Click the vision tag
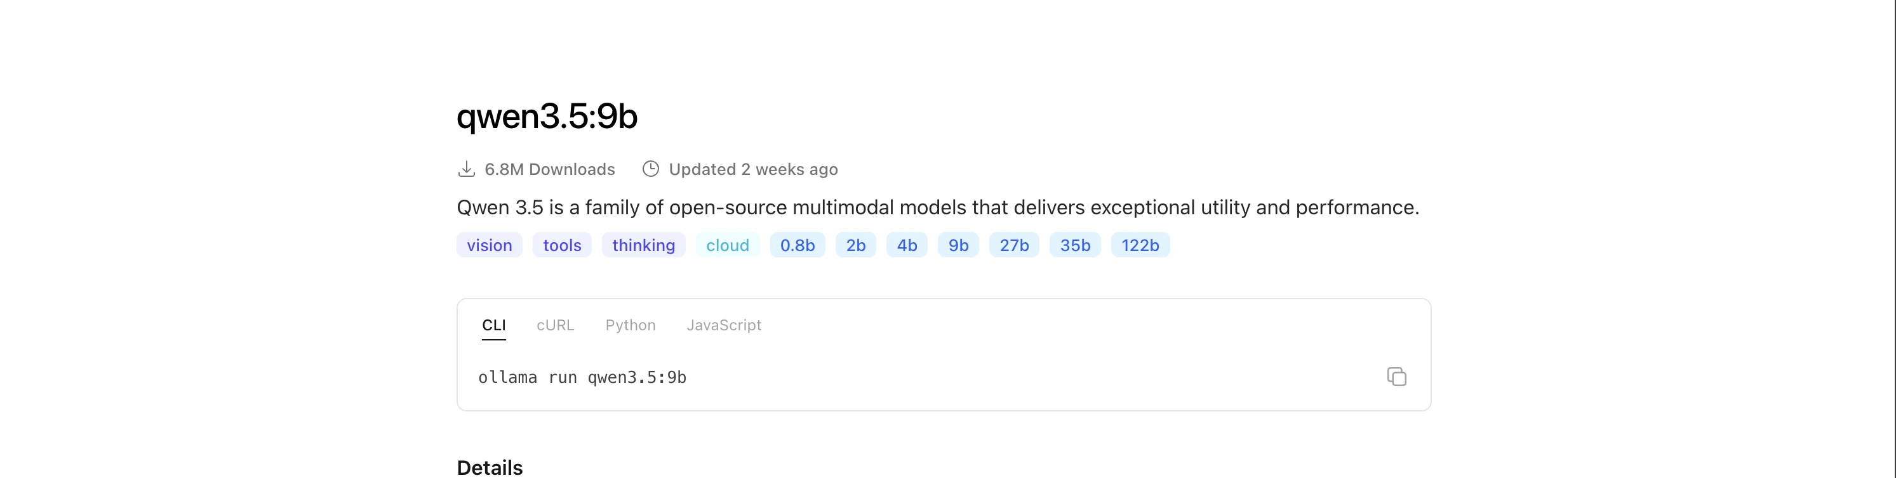 489,245
